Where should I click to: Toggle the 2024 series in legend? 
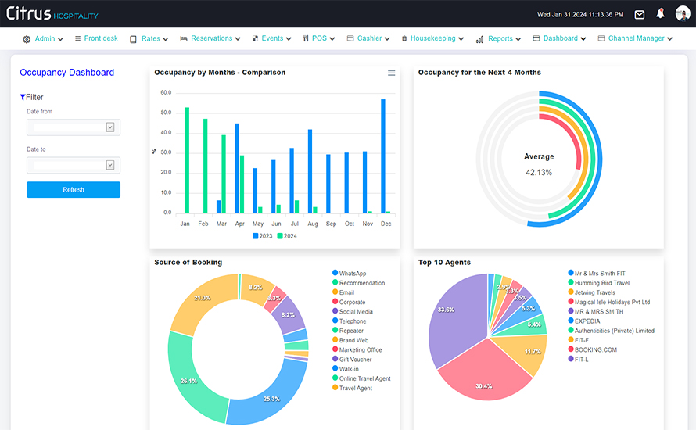(286, 235)
